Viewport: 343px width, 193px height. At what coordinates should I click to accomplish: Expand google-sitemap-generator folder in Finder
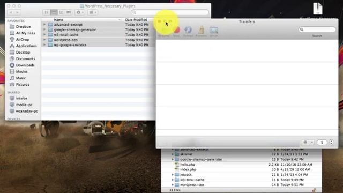(x=44, y=29)
